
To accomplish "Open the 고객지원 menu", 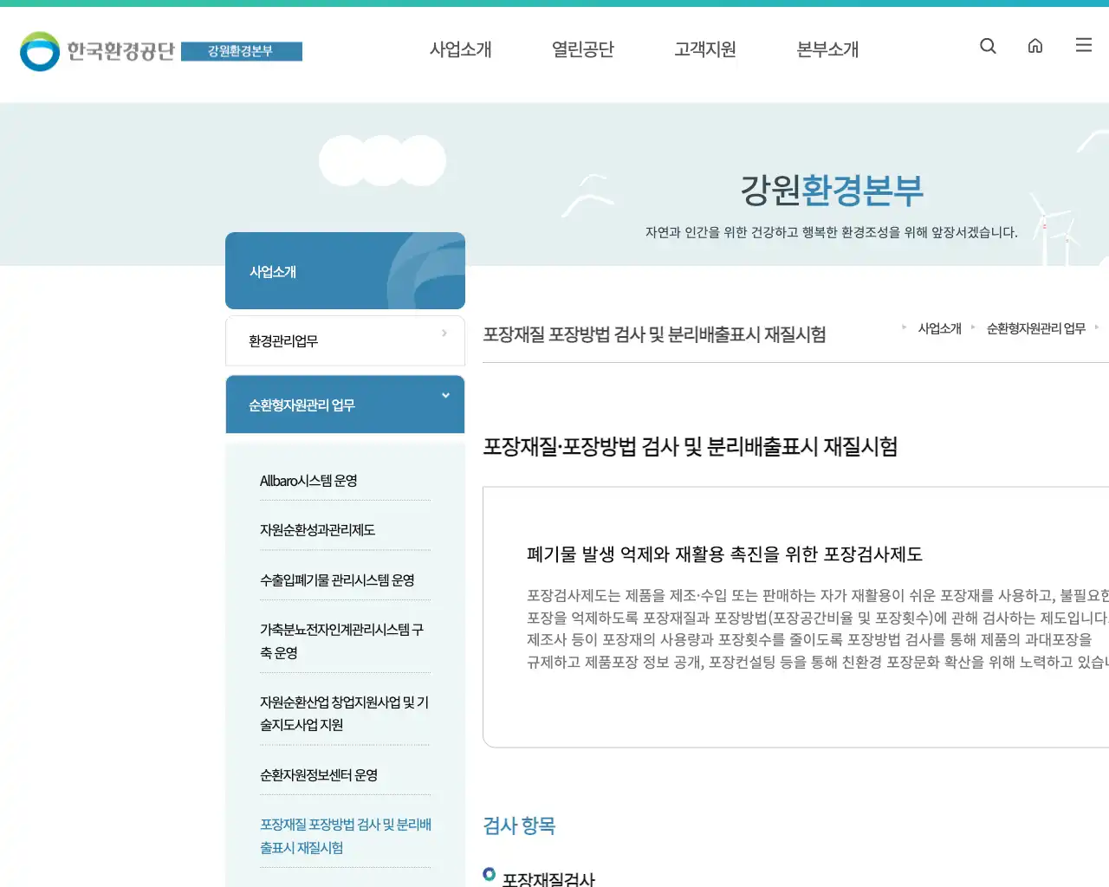I will 705,50.
